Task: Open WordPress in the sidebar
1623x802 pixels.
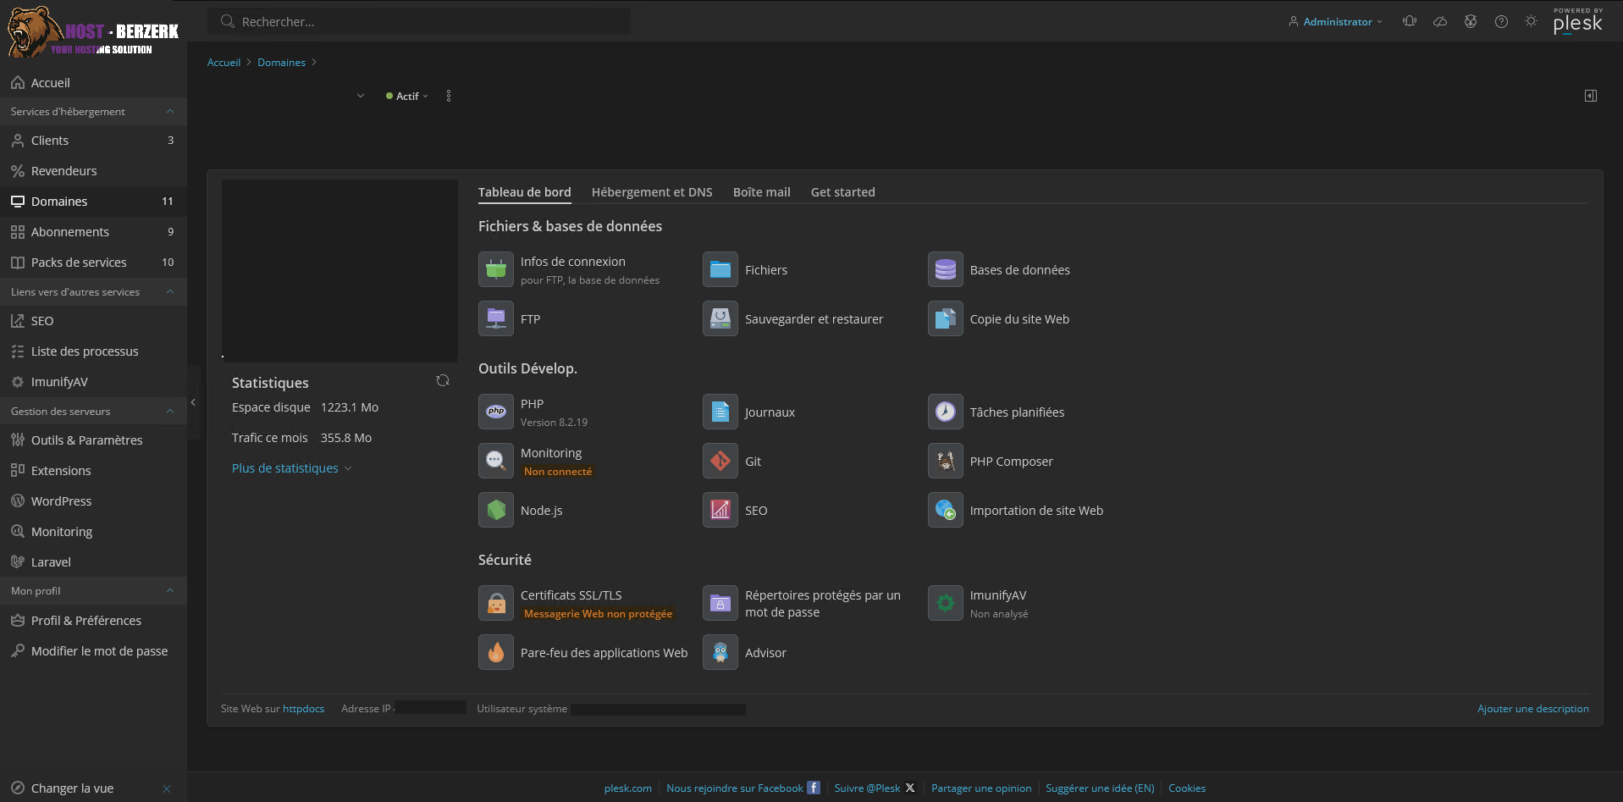Action: click(x=93, y=501)
